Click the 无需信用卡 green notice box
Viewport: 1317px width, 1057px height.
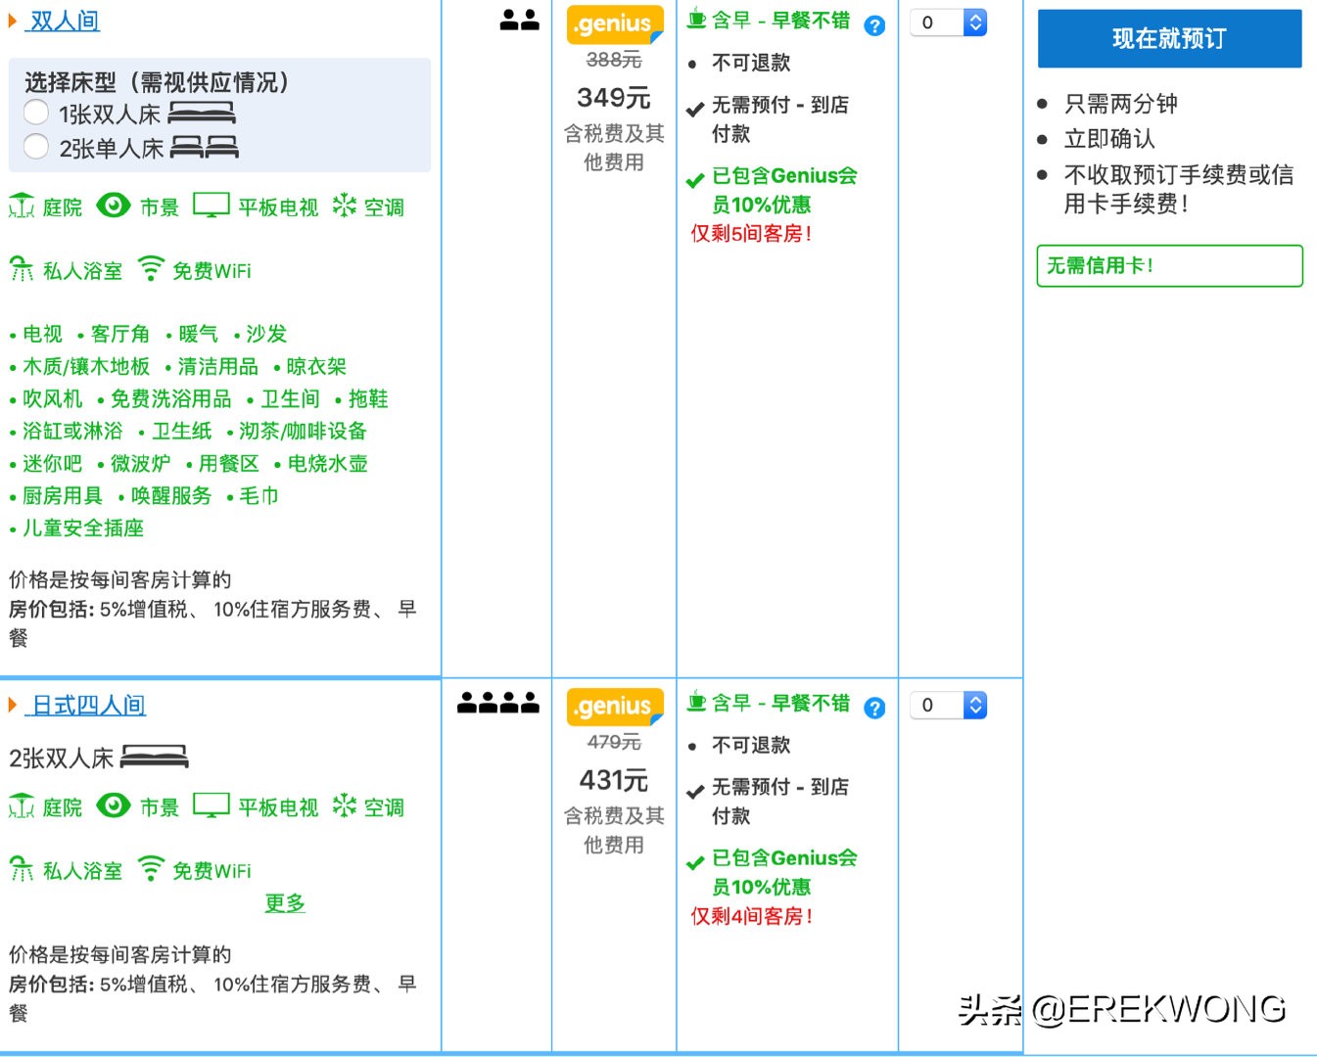point(1169,265)
